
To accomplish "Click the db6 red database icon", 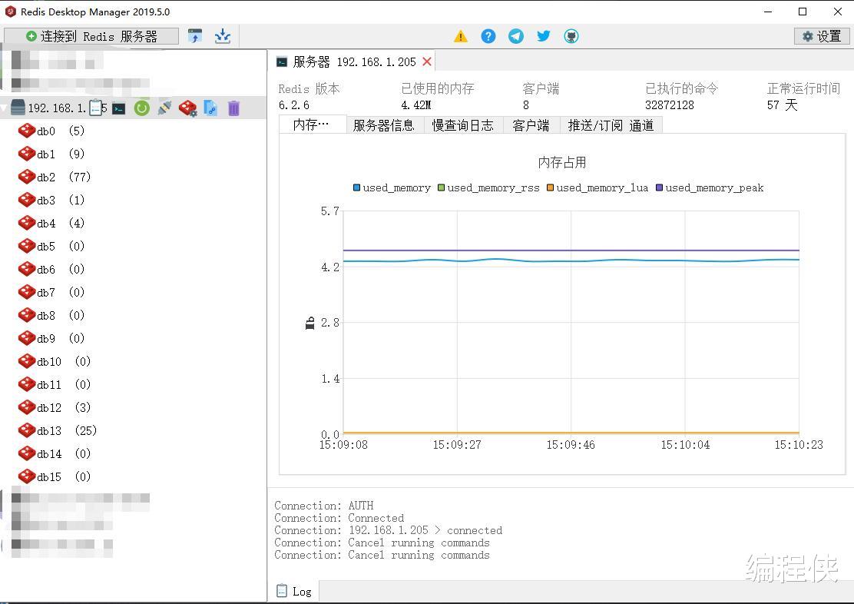I will pos(27,269).
